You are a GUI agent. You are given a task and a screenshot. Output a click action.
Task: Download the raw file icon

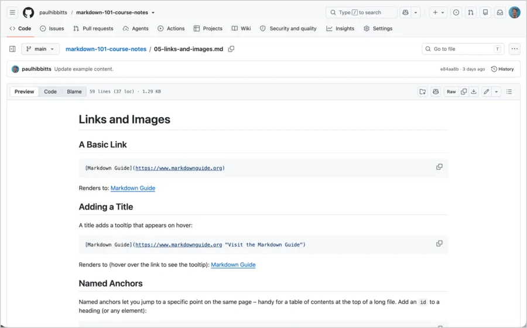pyautogui.click(x=474, y=92)
